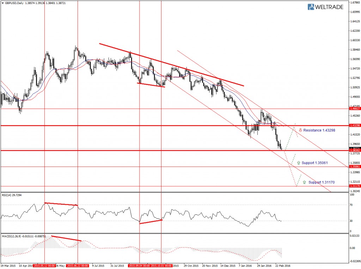Click the 1.54720 value on price scale
This screenshot has height=269, width=361.
355,69
